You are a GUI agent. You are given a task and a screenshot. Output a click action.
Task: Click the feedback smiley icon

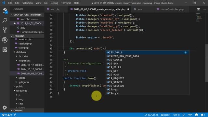pos(196,115)
